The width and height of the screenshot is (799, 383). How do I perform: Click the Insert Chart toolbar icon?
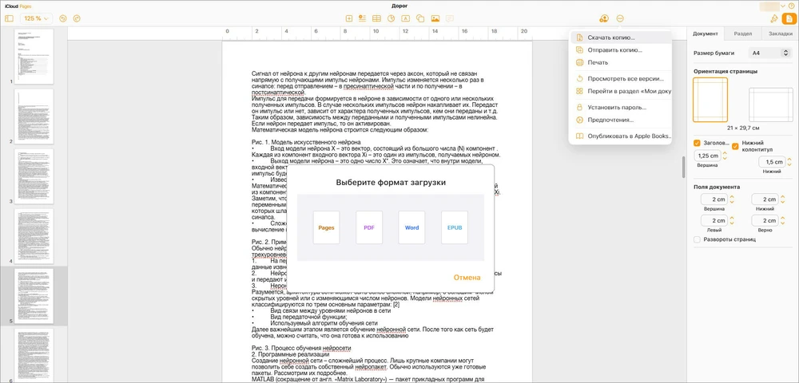(x=391, y=18)
